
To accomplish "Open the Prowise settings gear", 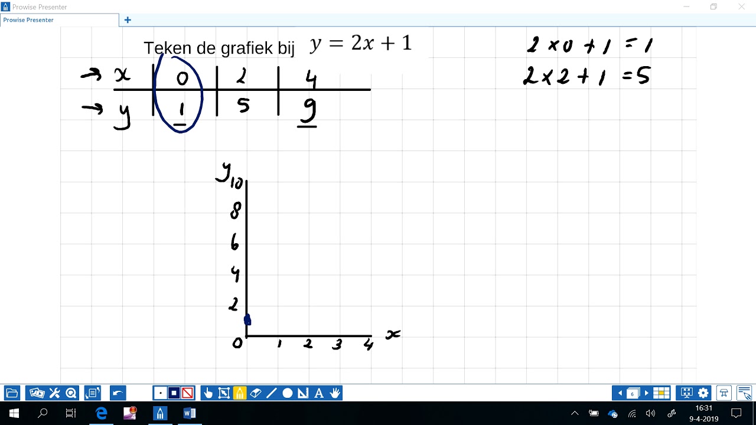I will [x=703, y=393].
